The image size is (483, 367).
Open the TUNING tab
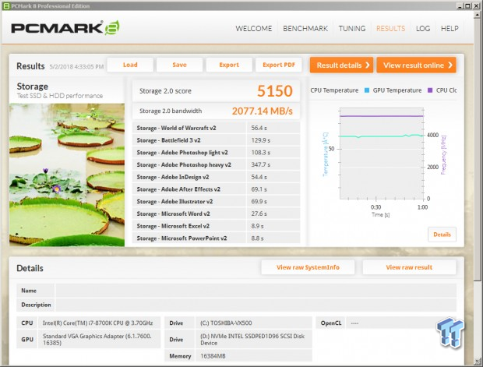point(352,29)
